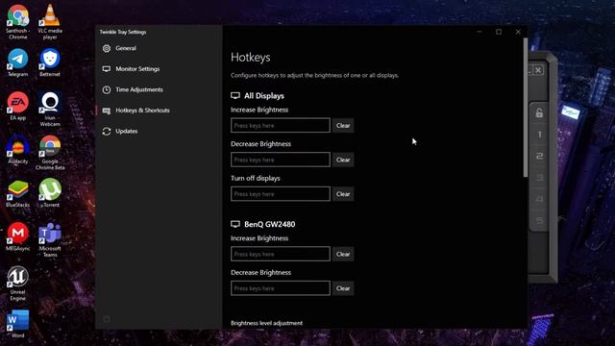
Task: Open Word desktop shortcut
Action: pos(17,324)
